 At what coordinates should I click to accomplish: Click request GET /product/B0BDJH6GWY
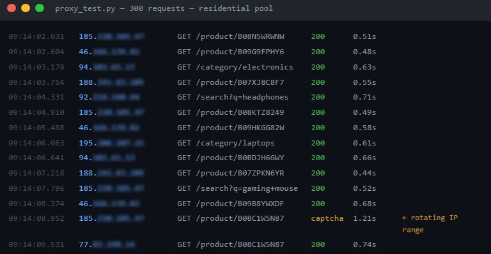pos(231,158)
